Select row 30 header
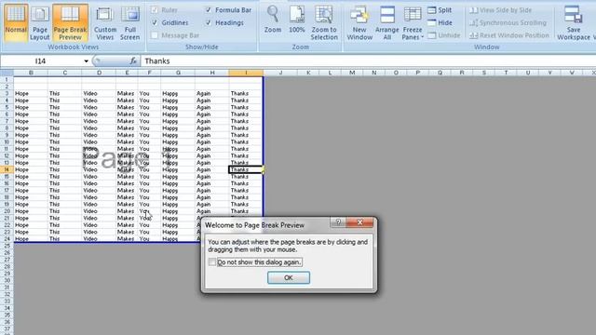 7,280
